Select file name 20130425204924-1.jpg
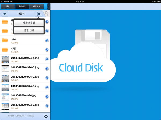This screenshot has height=120, width=161. tap(25, 86)
